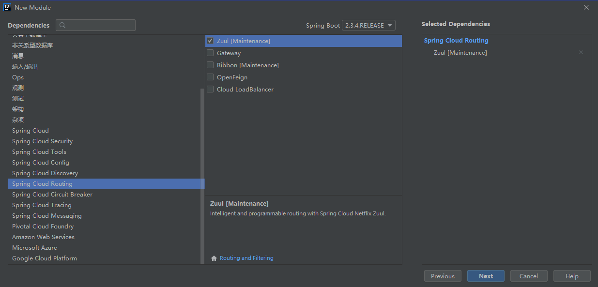Screen dimensions: 598x287
Task: Tick the OpenFeign checkbox
Action: click(210, 77)
